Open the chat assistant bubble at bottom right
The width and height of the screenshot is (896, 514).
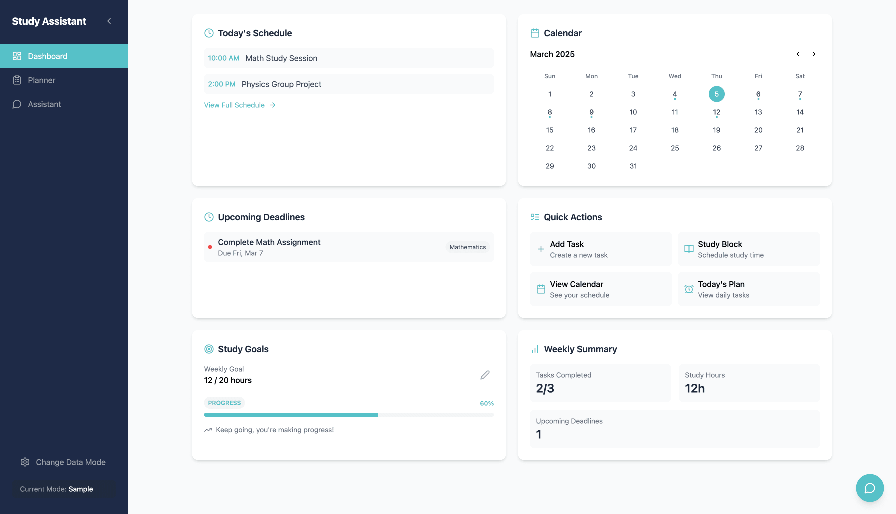[869, 488]
